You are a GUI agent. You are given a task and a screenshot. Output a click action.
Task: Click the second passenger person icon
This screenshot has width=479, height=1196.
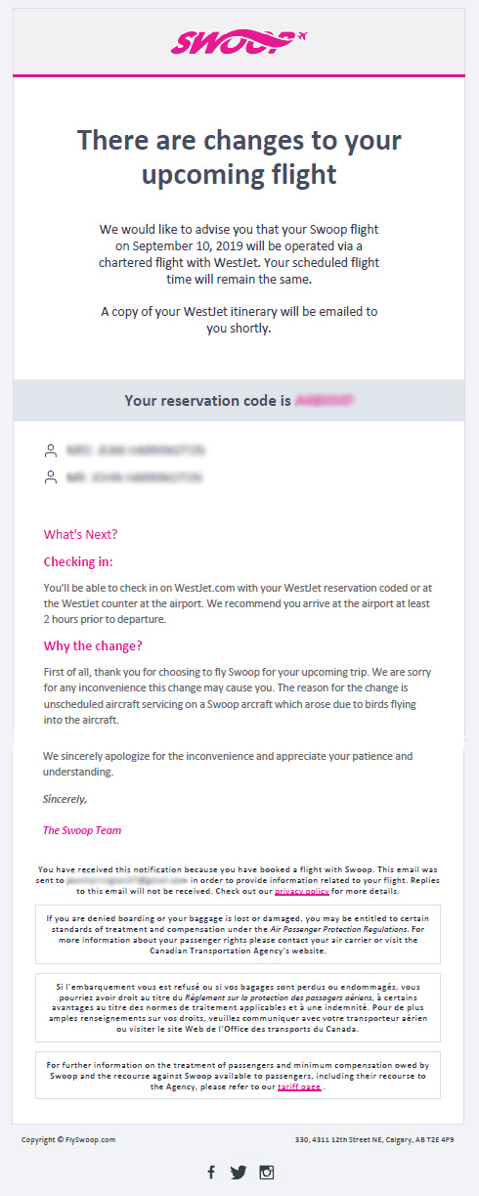pyautogui.click(x=51, y=477)
